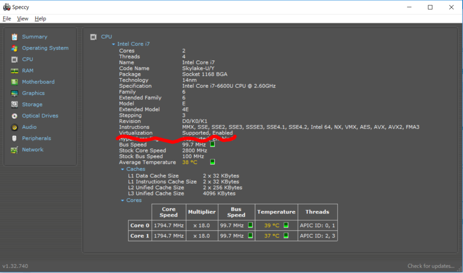Screen dimensions: 463x273
Task: Click the Core 0 row header
Action: 140,225
